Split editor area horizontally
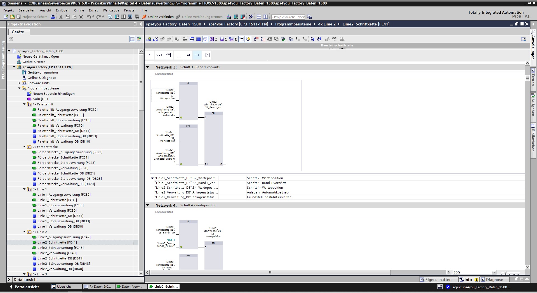537x293 pixels. 259,17
